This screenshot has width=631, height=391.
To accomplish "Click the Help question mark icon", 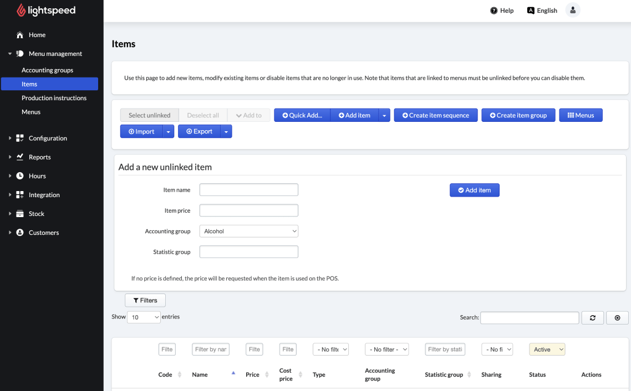I will [493, 11].
